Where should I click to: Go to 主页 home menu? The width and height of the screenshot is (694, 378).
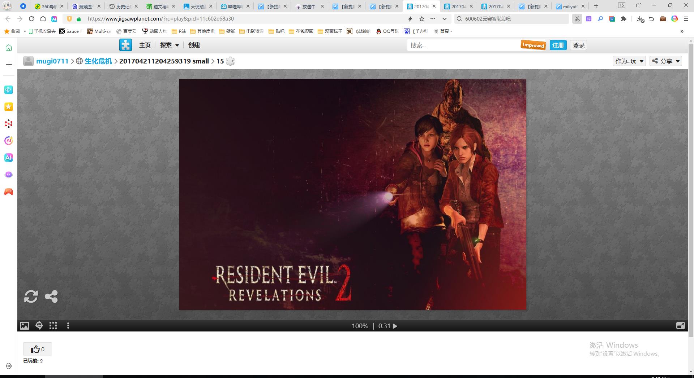[x=145, y=45]
